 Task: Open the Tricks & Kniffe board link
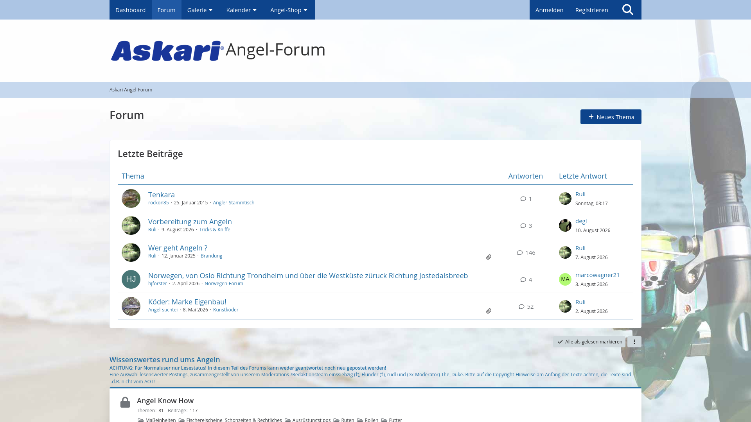click(214, 229)
